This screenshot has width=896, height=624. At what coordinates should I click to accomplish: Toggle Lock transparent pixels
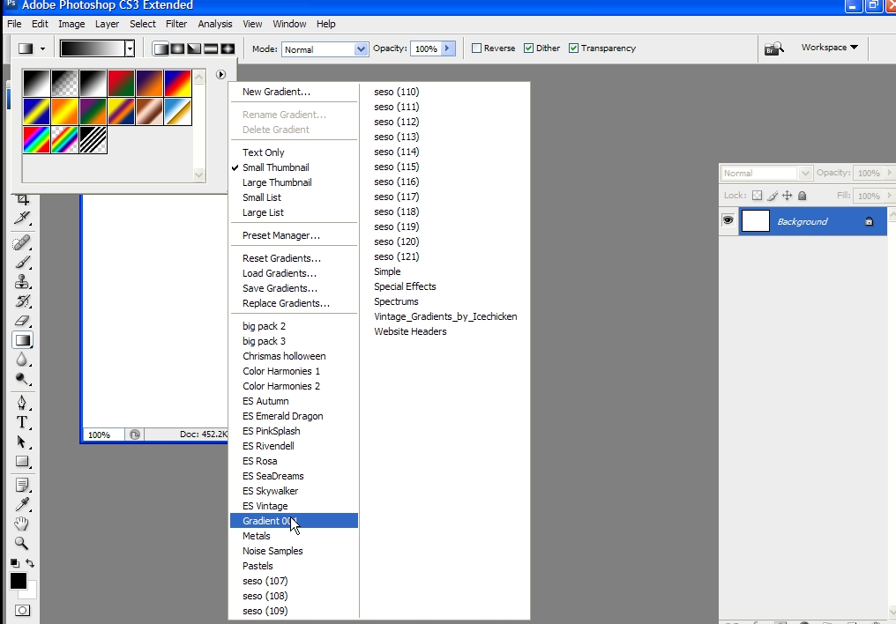758,196
